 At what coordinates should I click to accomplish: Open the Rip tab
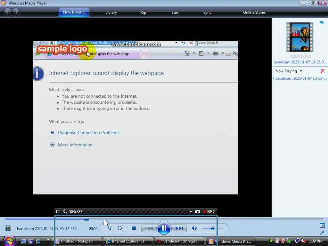(x=143, y=12)
